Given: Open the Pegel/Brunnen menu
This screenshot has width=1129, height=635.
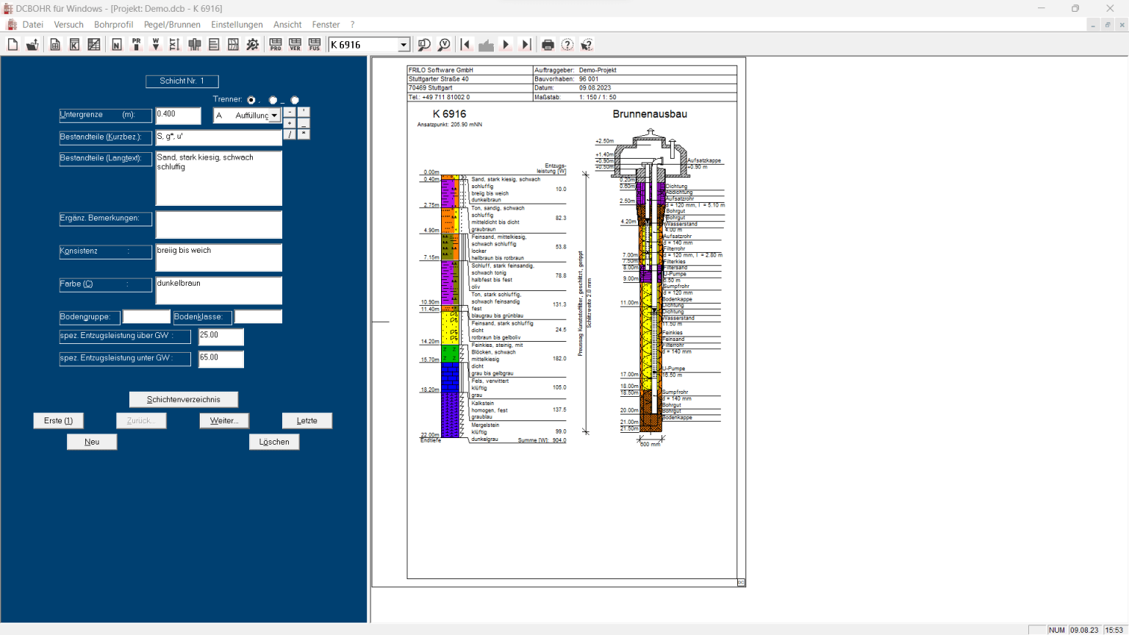Looking at the screenshot, I should (172, 25).
